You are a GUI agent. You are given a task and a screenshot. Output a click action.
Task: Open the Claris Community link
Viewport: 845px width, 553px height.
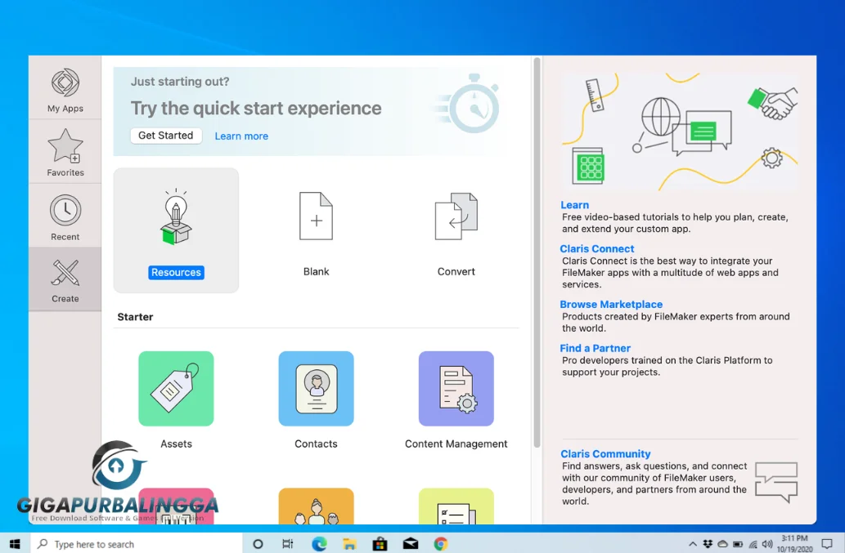point(605,454)
